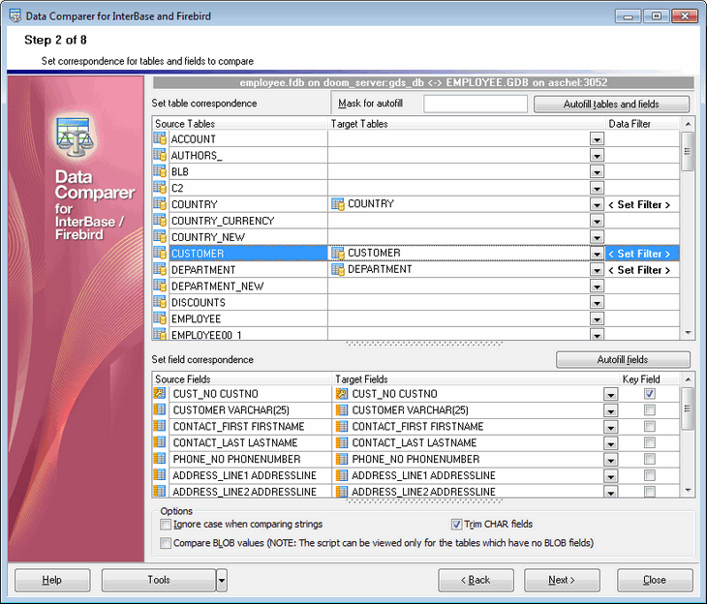Click the target CUST_NO key field icon
Image resolution: width=707 pixels, height=604 pixels.
342,394
